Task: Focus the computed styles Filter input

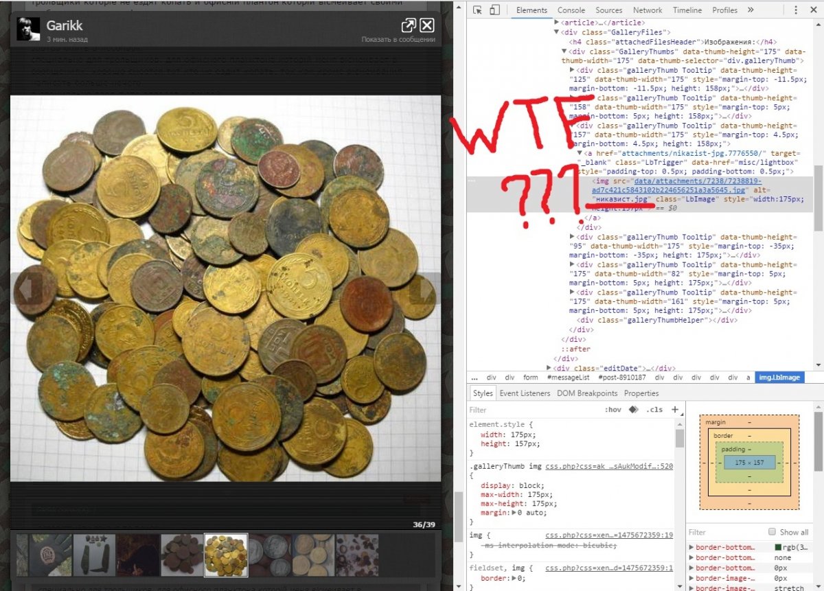Action: [x=724, y=532]
